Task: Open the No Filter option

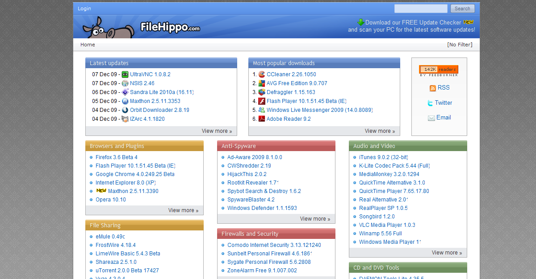Action: [460, 45]
